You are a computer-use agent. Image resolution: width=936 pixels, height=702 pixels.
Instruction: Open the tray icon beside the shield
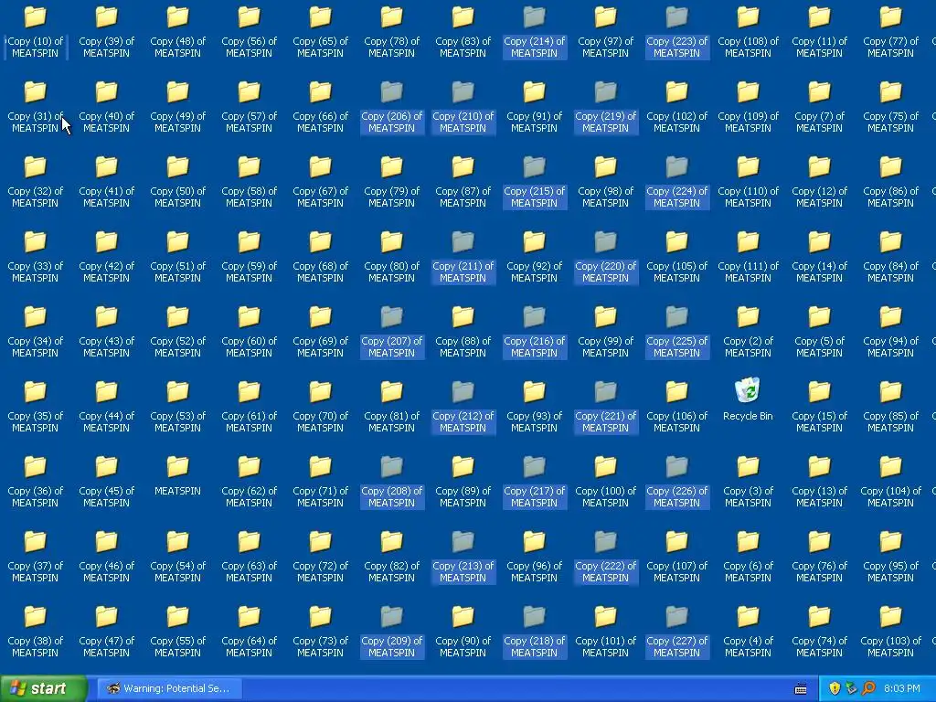coord(851,688)
